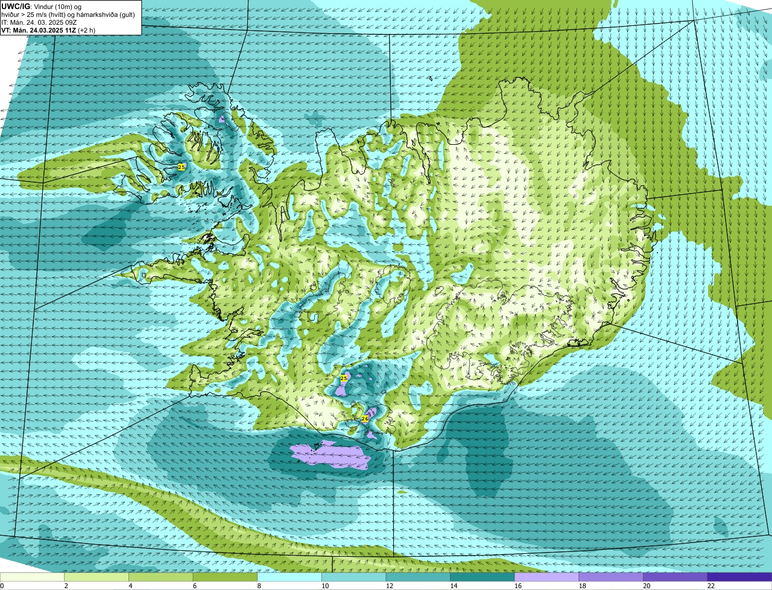Select the dark indigo legend swatch above 22 m/s

(x=740, y=577)
